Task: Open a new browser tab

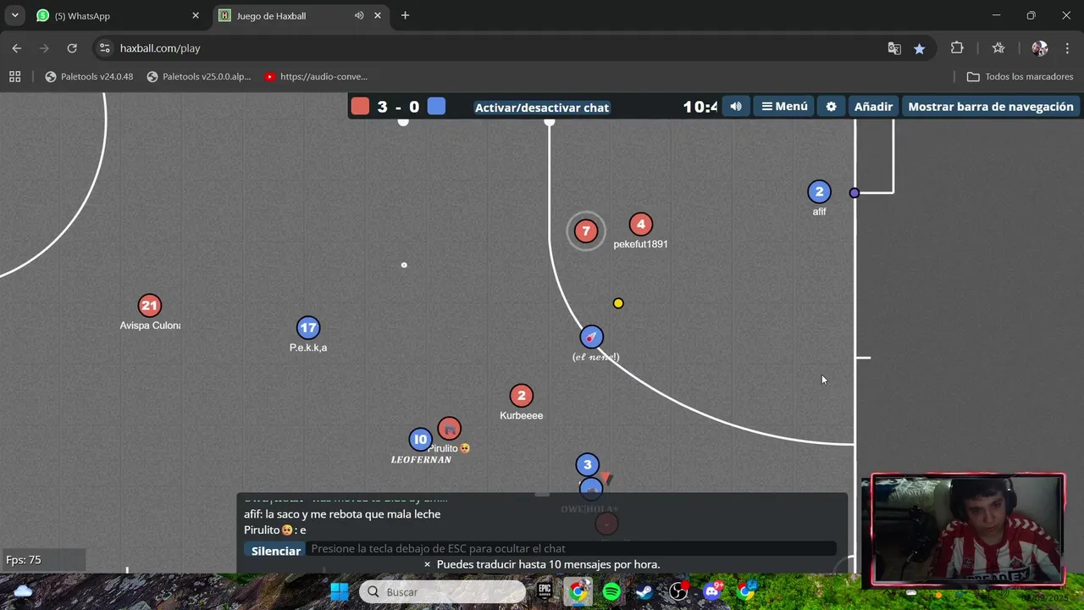Action: tap(405, 15)
